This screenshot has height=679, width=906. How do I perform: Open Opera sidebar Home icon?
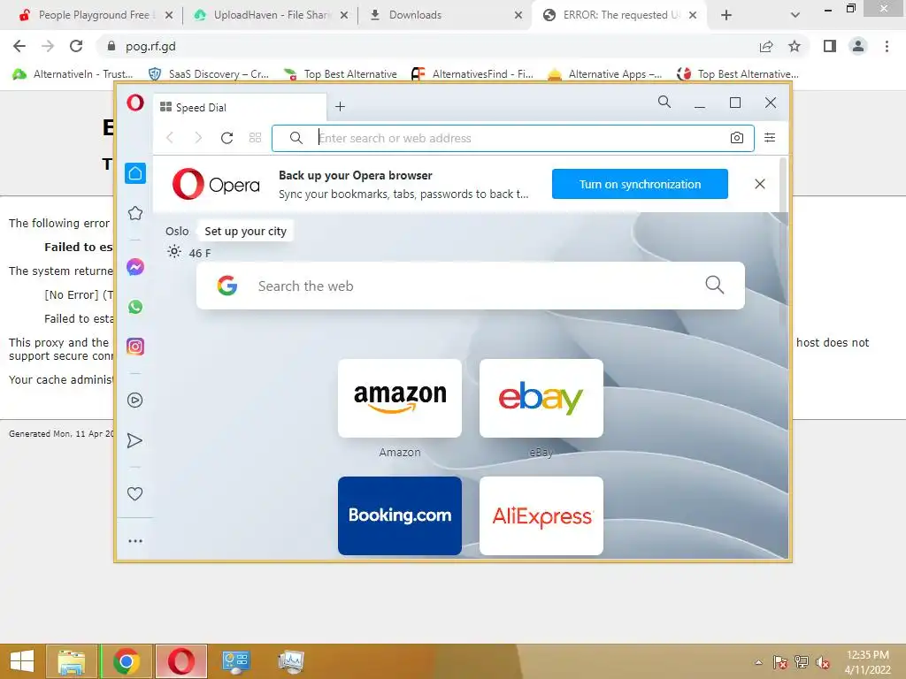tap(135, 173)
